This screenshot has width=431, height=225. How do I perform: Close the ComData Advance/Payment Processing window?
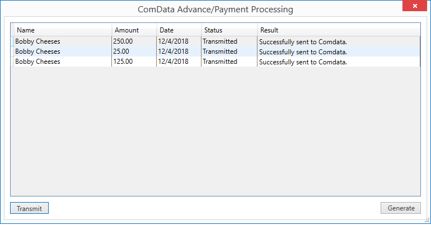[414, 6]
